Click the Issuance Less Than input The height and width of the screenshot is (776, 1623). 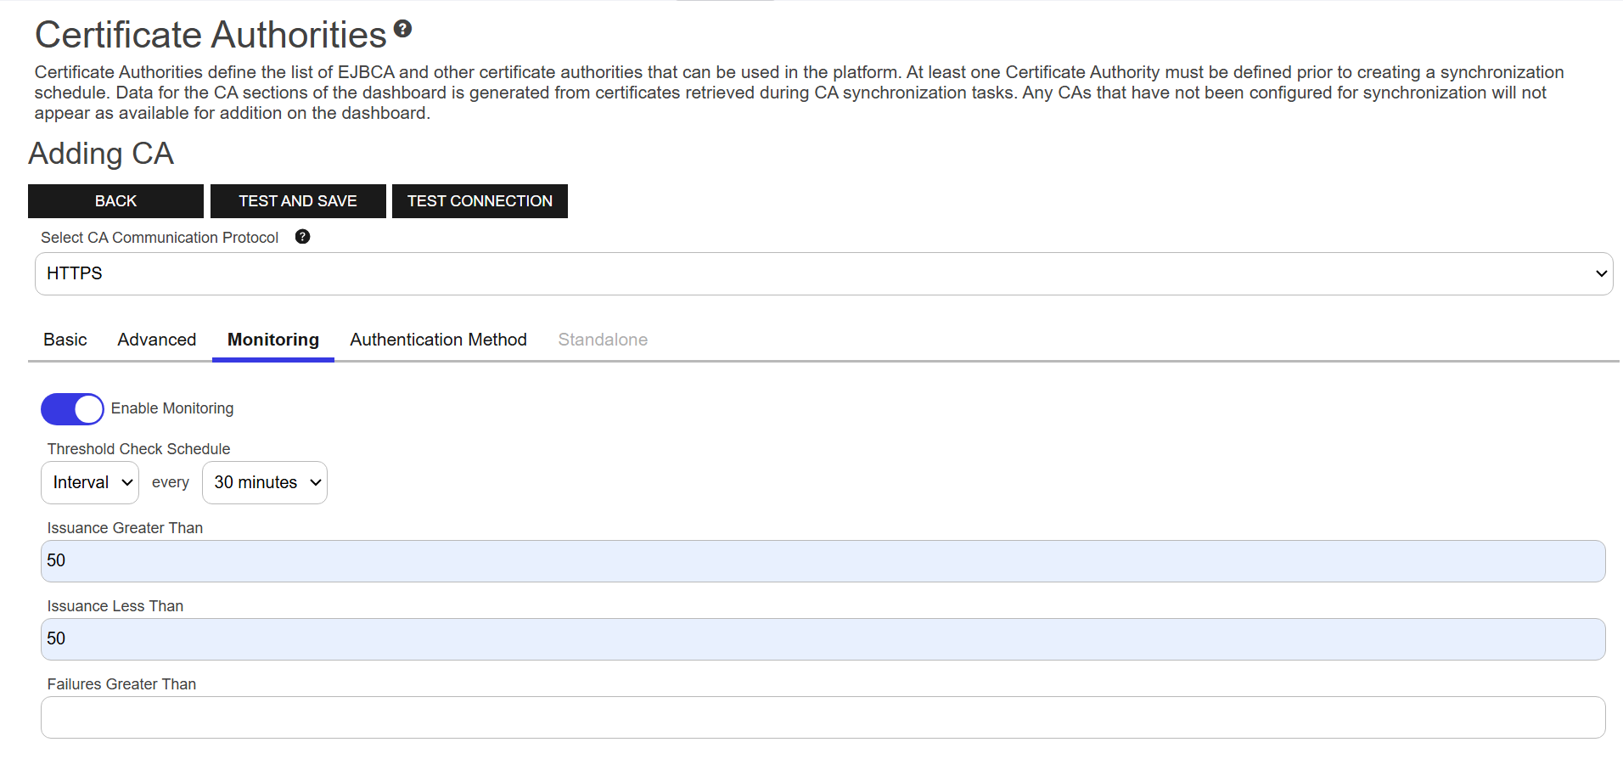point(823,639)
